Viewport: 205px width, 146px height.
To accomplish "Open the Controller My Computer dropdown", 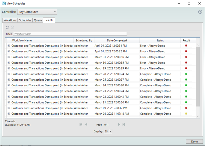I will click(x=37, y=12).
